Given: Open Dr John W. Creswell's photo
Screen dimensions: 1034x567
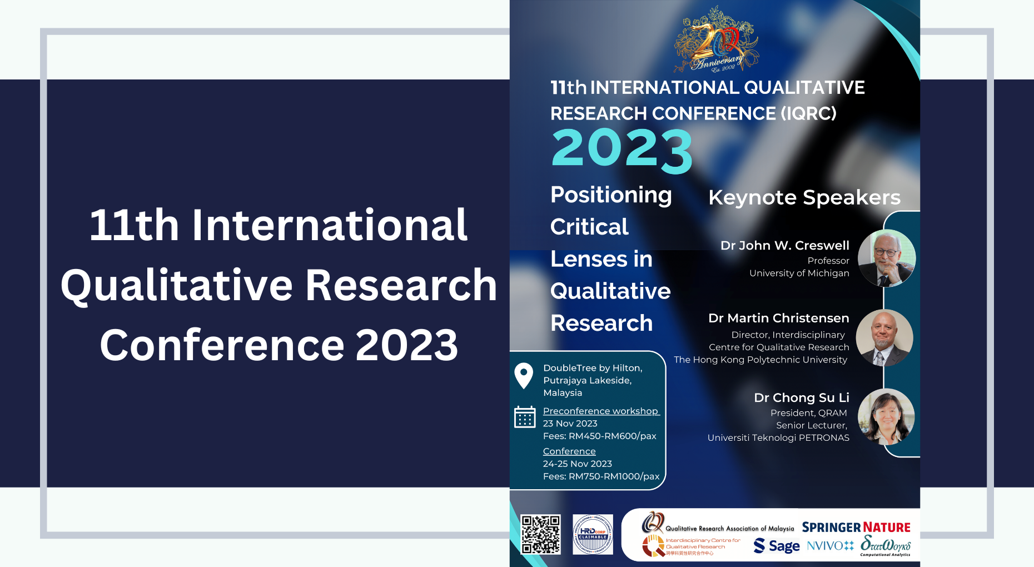Looking at the screenshot, I should pos(887,258).
